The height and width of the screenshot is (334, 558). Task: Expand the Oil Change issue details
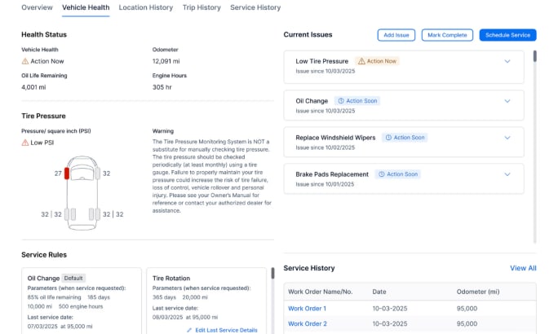pos(507,101)
